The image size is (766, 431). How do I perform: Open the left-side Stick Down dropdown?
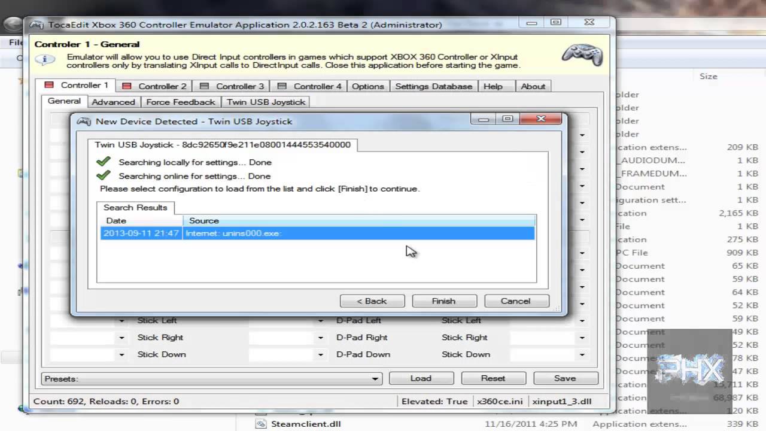tap(121, 354)
